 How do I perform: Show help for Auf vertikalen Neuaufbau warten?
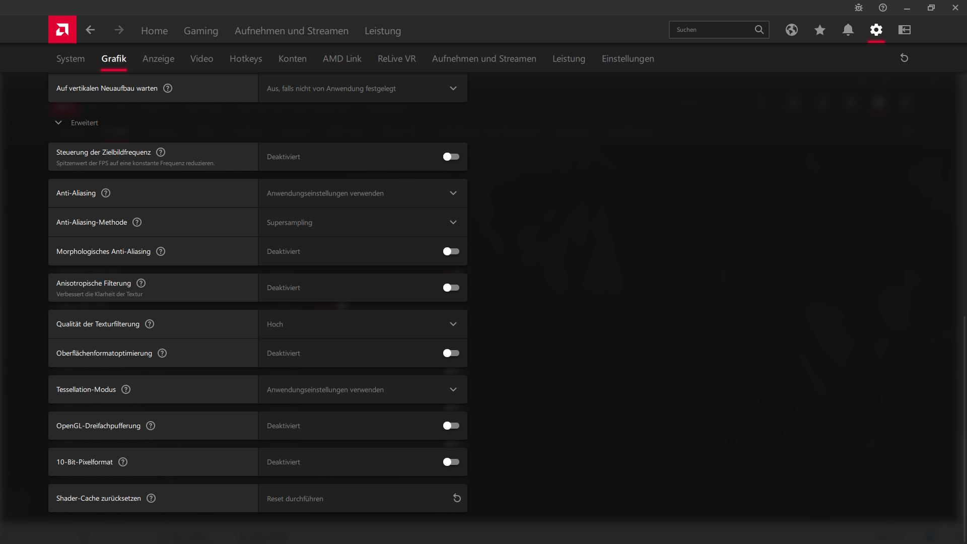(x=168, y=88)
